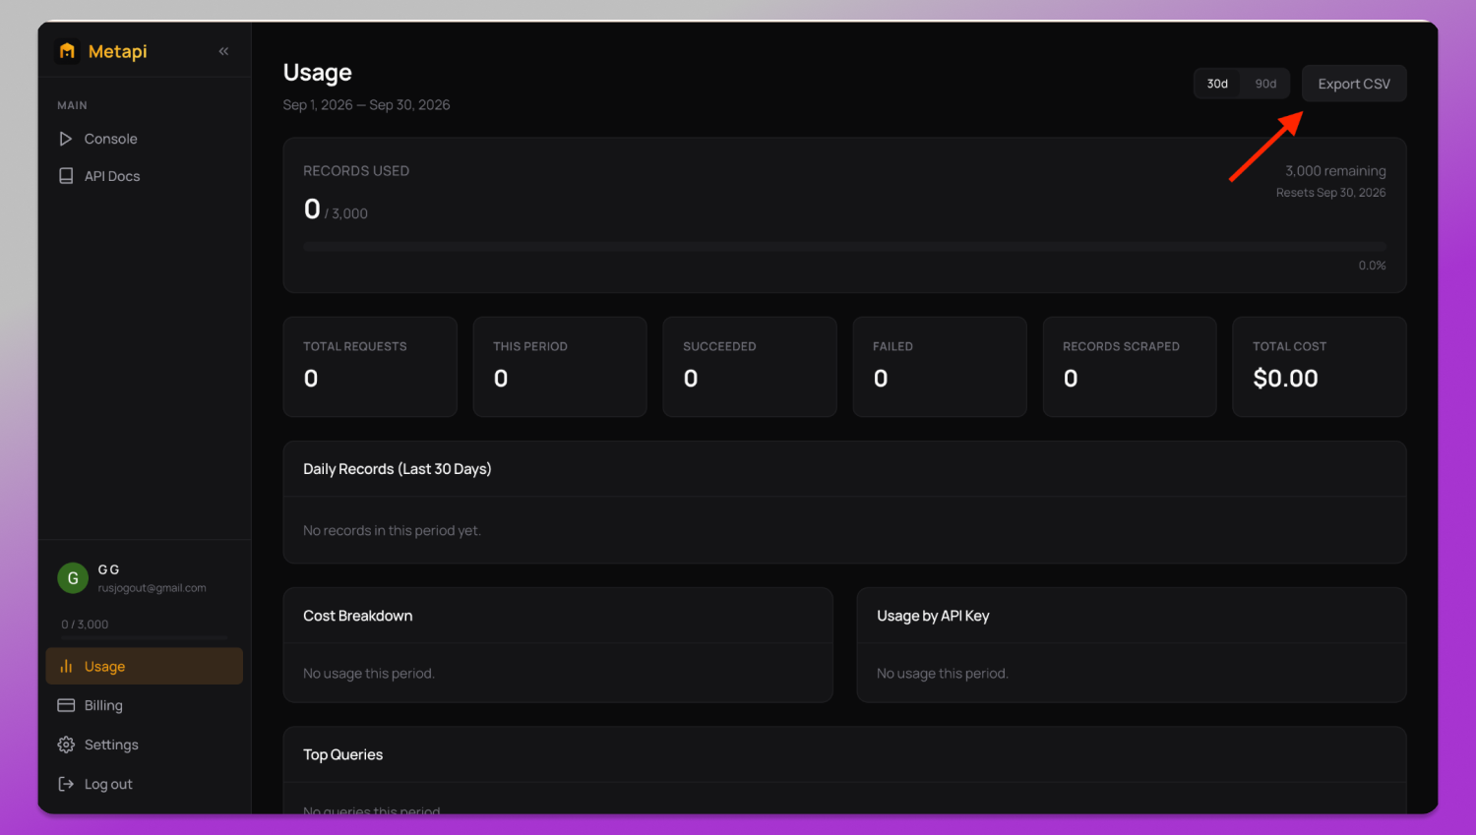
Task: Open API Docs in the sidebar
Action: [x=144, y=176]
